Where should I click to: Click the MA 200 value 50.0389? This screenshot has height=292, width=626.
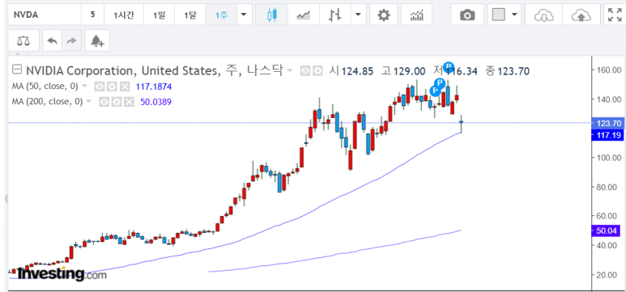click(155, 102)
